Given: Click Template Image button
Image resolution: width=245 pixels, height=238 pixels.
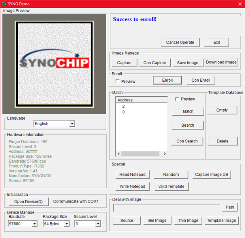Looking at the screenshot, I should (x=222, y=221).
